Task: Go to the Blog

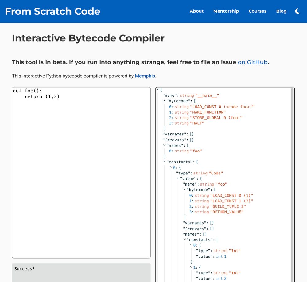Action: click(281, 11)
